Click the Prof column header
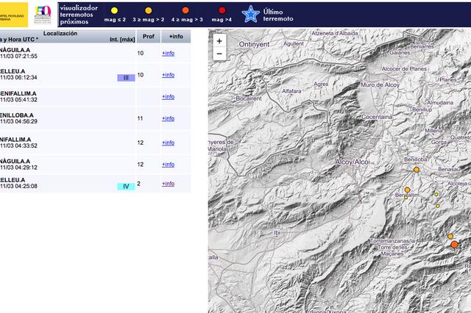 (149, 36)
